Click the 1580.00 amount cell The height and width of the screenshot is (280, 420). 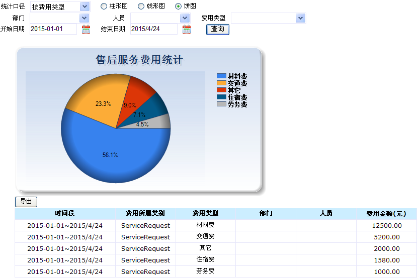pos(386,260)
